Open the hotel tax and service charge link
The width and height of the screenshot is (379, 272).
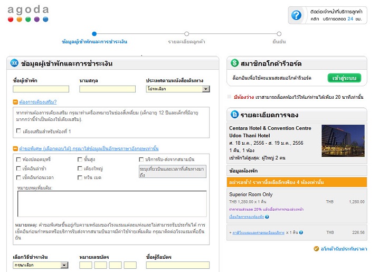tap(259, 232)
